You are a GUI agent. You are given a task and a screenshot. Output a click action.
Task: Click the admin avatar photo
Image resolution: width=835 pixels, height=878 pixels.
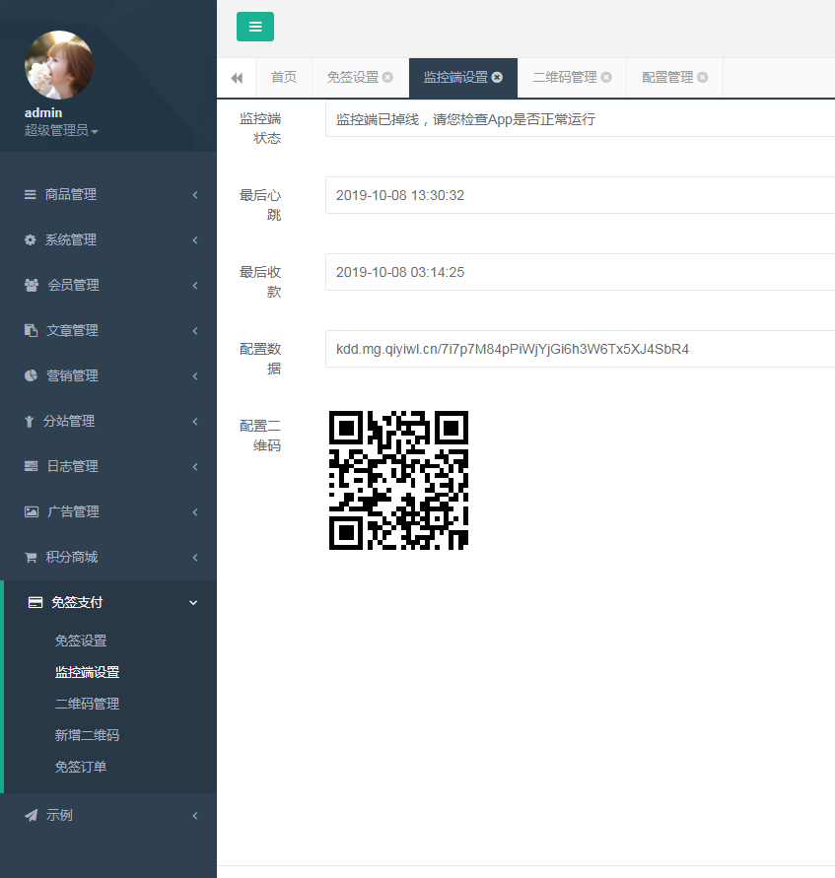tap(59, 65)
